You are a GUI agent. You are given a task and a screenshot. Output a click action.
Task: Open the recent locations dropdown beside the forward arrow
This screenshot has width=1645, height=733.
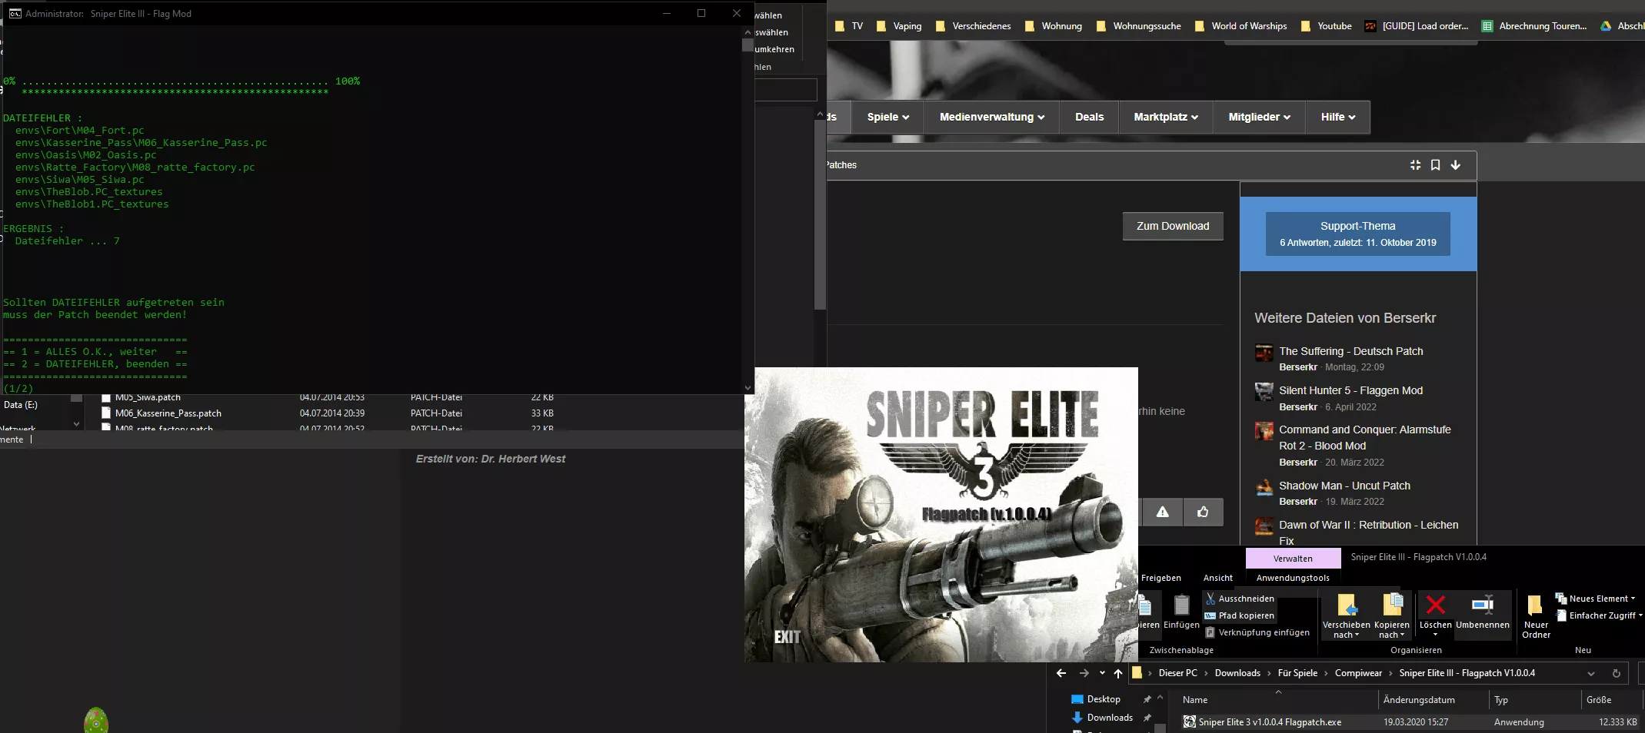coord(1102,673)
